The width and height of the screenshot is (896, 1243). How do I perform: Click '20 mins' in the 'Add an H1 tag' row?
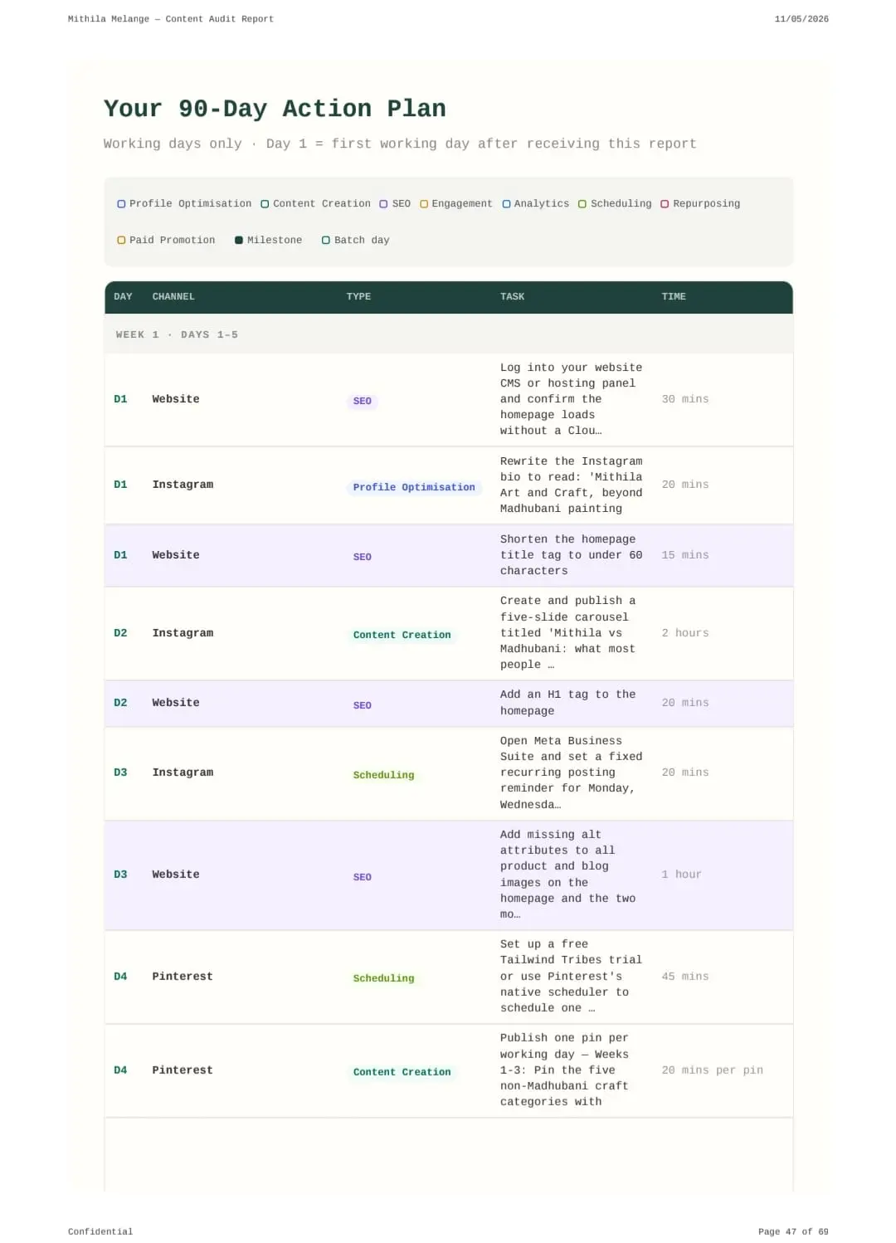point(685,704)
